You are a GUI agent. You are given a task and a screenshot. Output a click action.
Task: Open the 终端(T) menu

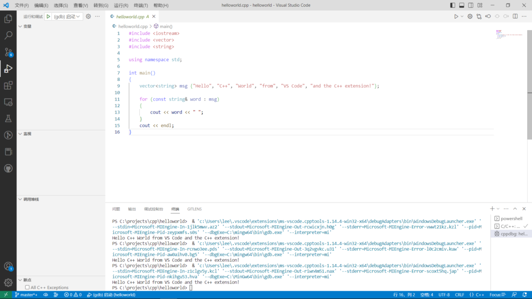(141, 5)
